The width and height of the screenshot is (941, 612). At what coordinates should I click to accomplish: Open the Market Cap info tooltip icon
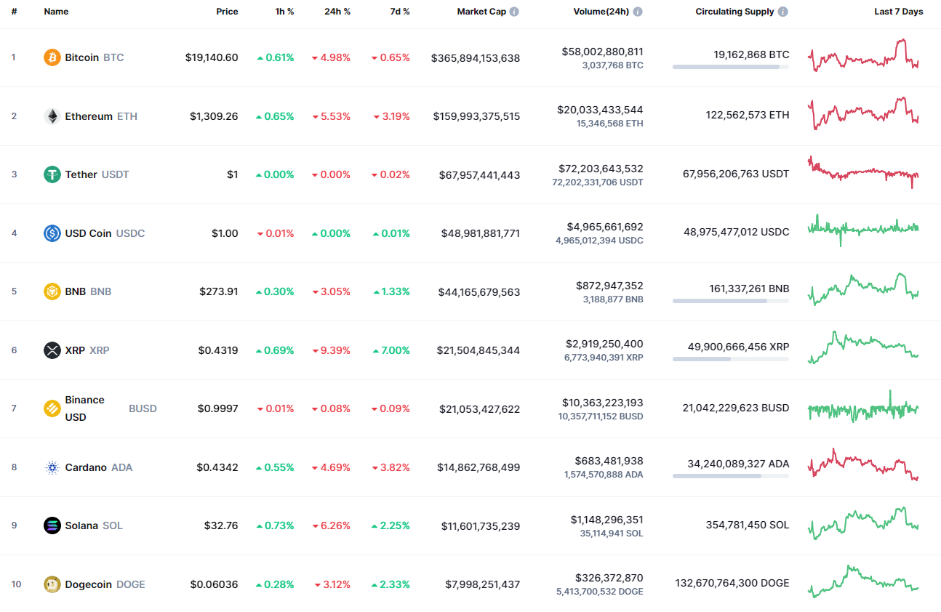pos(515,11)
